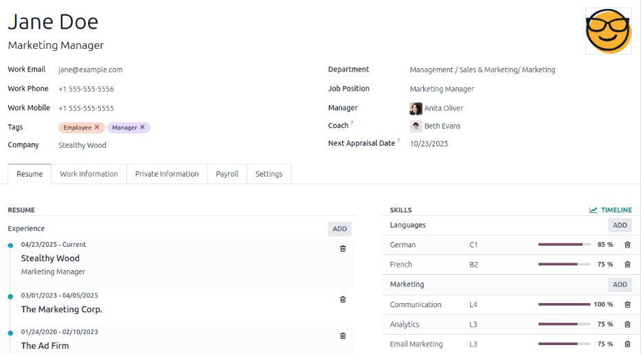The width and height of the screenshot is (641, 354).
Task: Remove the Communication skill
Action: (x=627, y=305)
